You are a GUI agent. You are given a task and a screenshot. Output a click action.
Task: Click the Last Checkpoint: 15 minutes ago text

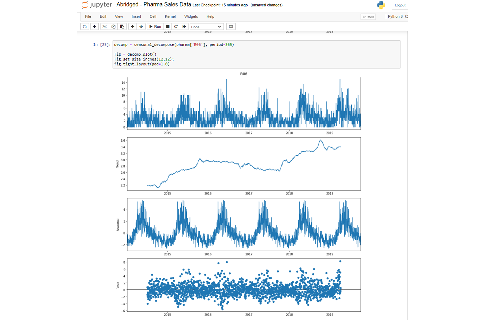pos(220,5)
